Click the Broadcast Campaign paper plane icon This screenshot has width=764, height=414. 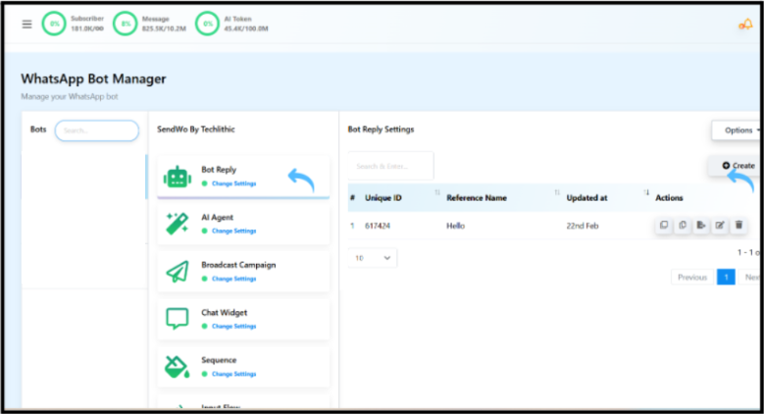pyautogui.click(x=178, y=271)
